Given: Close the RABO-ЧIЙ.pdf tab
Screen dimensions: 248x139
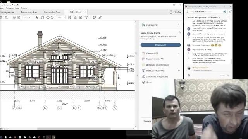Looking at the screenshot, I should coord(86,12).
